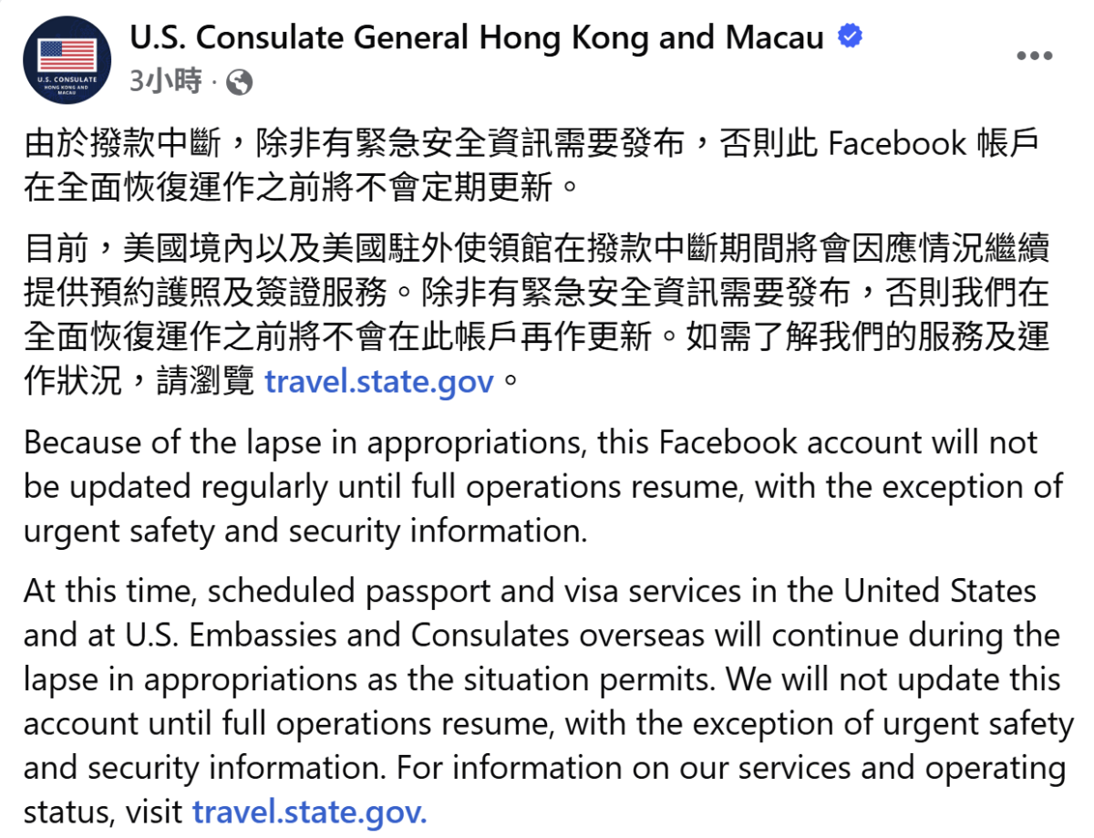Open the U.S. Consulate General page name
1094x838 pixels.
[x=477, y=38]
